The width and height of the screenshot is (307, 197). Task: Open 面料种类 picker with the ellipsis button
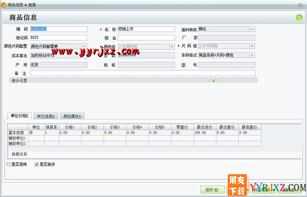click(x=252, y=29)
